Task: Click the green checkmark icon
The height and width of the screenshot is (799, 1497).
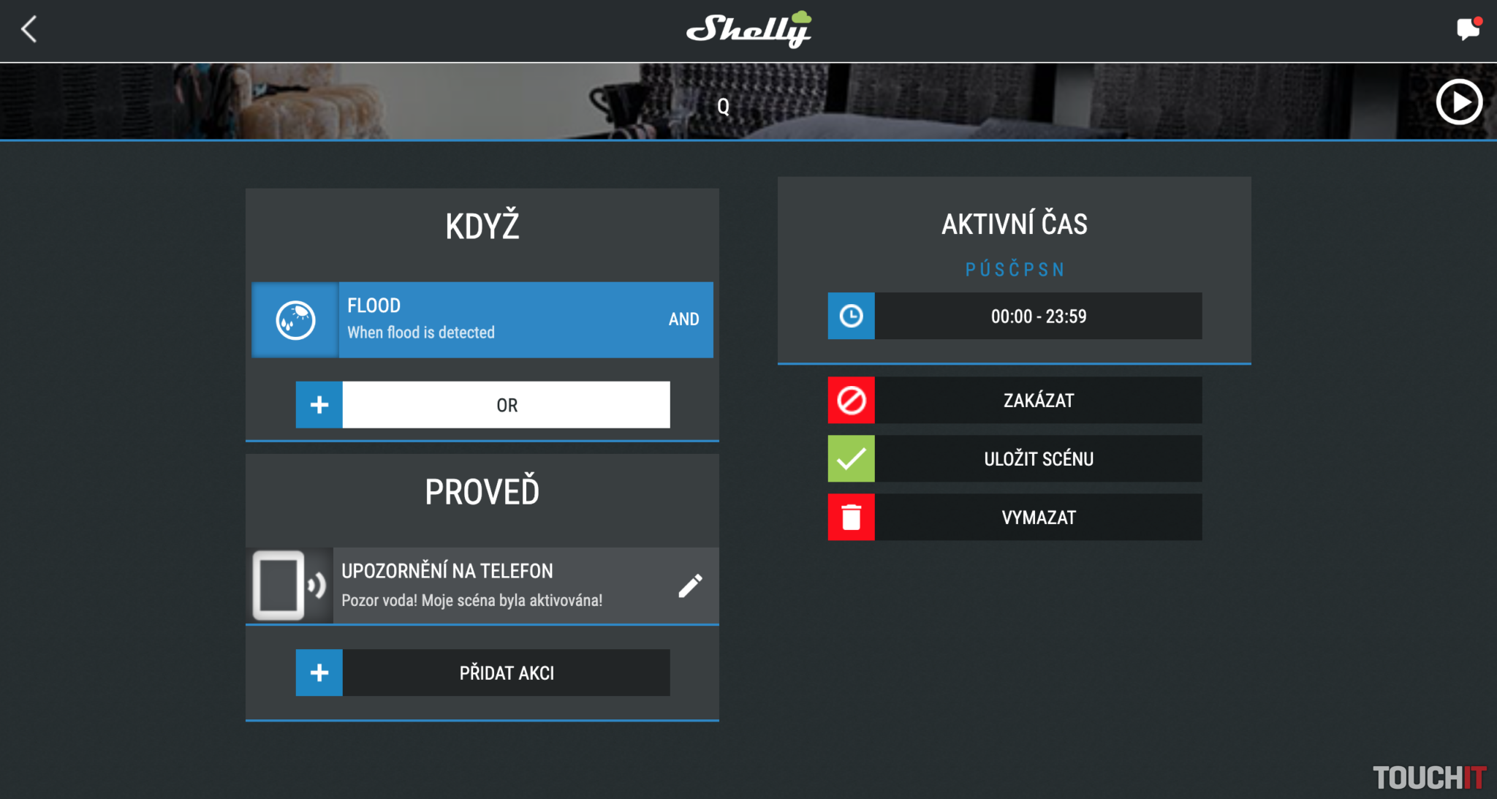Action: pyautogui.click(x=851, y=459)
